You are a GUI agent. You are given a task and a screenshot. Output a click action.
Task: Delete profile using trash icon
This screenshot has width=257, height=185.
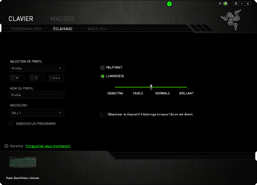click(x=36, y=78)
